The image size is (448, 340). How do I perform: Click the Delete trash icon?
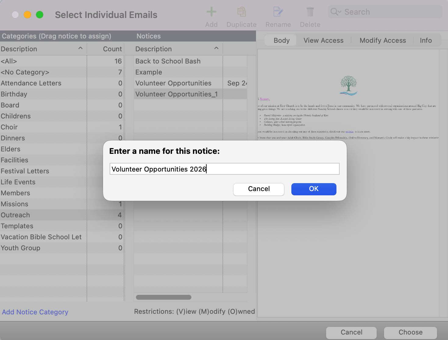coord(310,12)
